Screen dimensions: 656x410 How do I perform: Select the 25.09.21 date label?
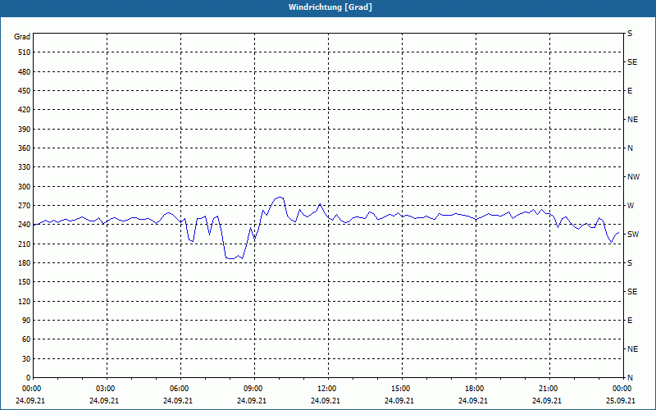(621, 400)
